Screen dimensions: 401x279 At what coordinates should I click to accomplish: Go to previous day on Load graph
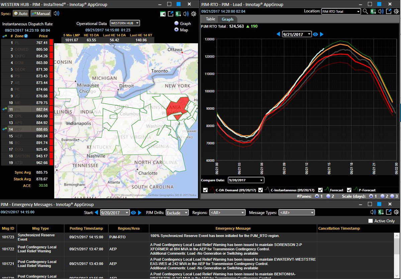pos(279,34)
